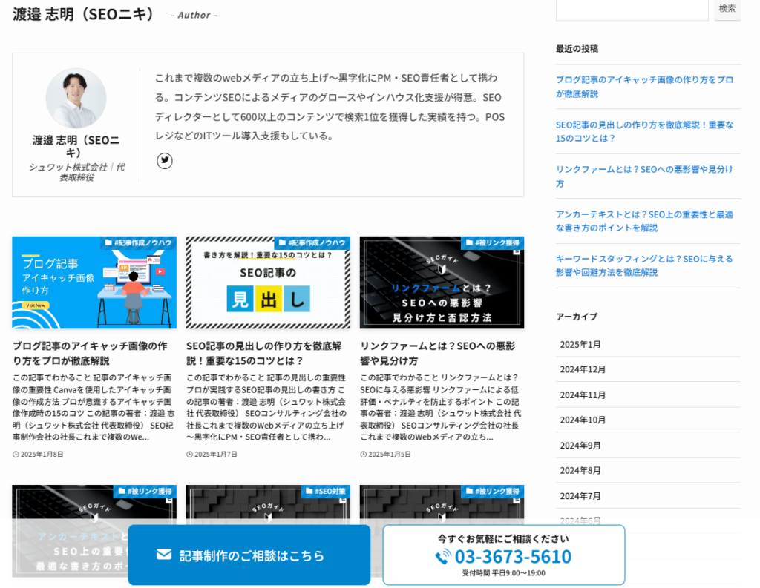Open the SEO記事の見出し article thumbnail
Image resolution: width=760 pixels, height=588 pixels.
pos(268,283)
